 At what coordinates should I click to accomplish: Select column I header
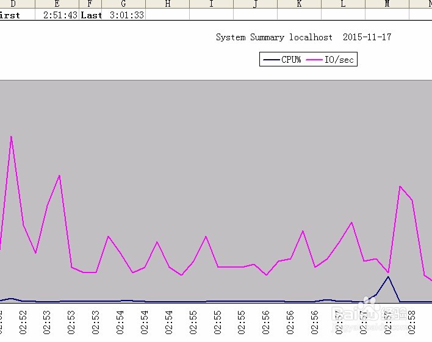211,4
